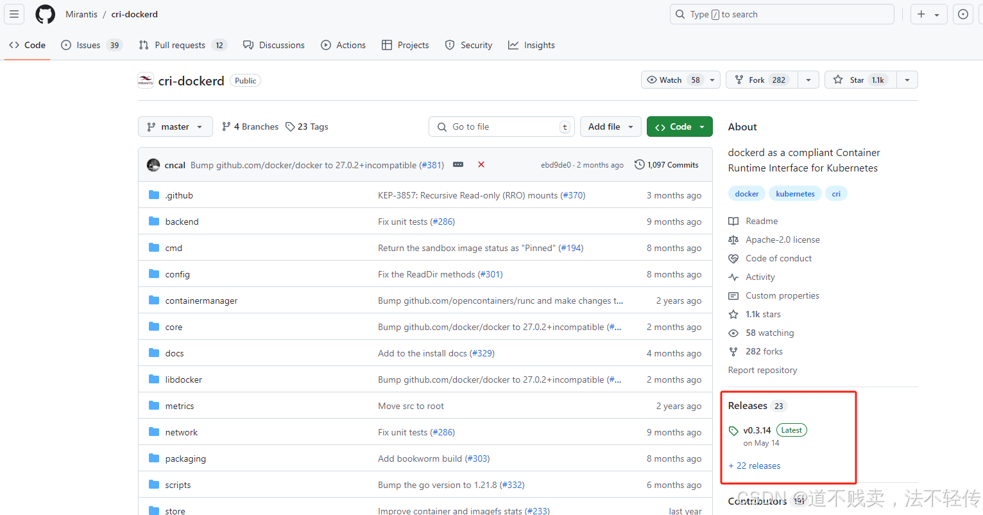Click the folder icon for cmd

[x=154, y=247]
